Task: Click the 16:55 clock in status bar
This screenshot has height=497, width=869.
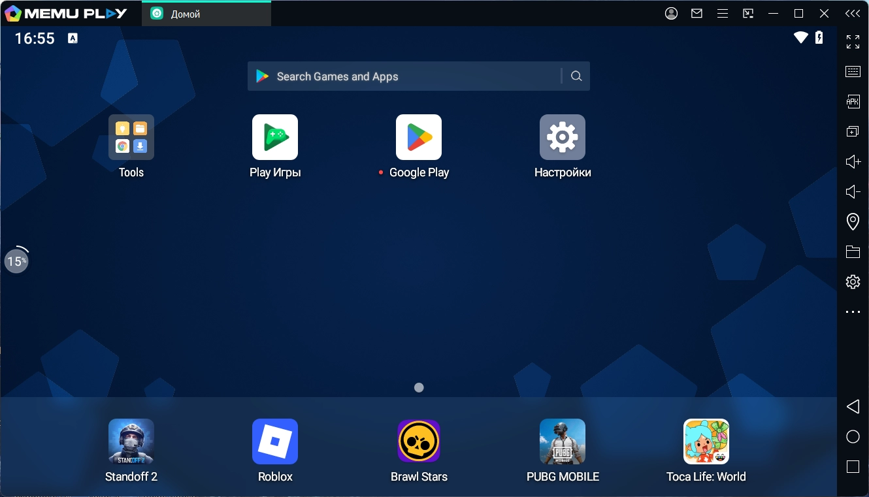Action: (x=35, y=39)
